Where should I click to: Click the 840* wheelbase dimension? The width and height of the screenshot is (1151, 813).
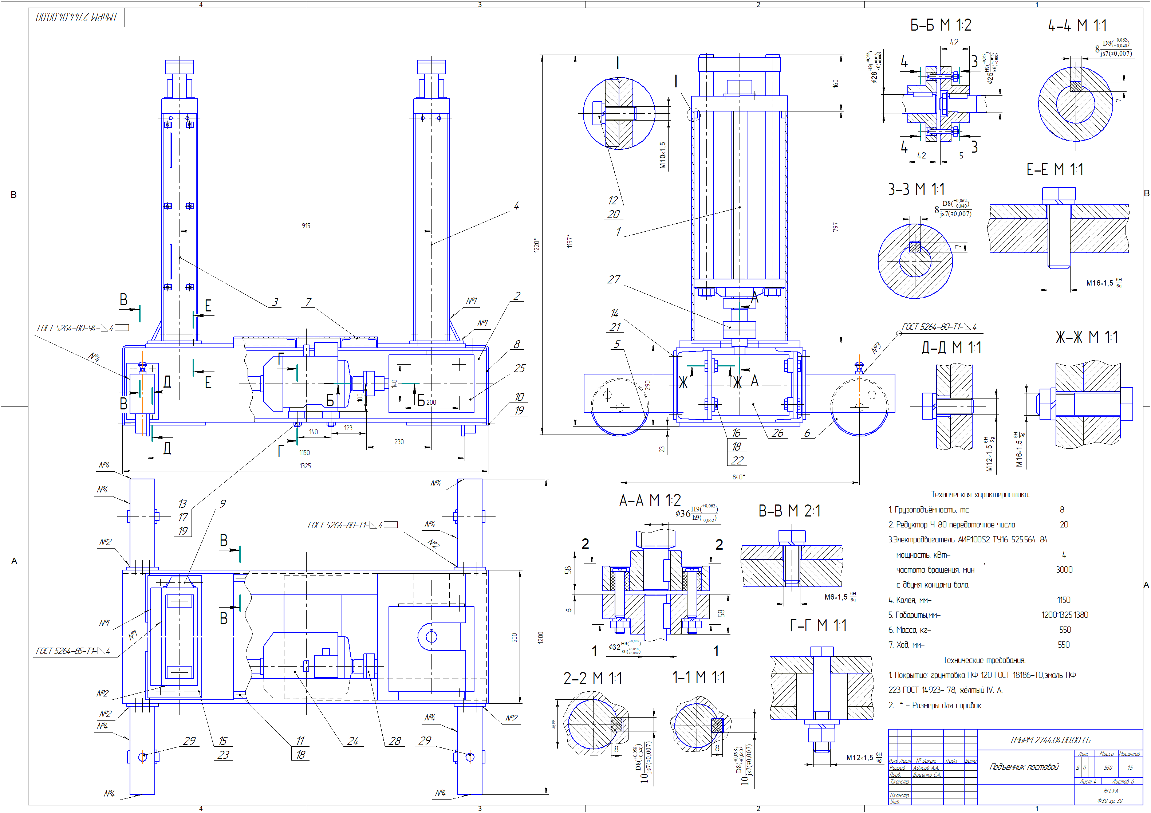click(x=738, y=477)
